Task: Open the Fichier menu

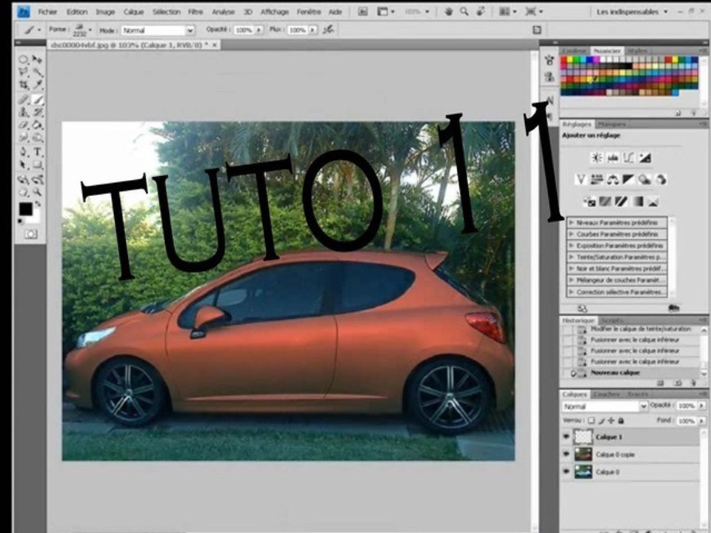Action: tap(47, 12)
